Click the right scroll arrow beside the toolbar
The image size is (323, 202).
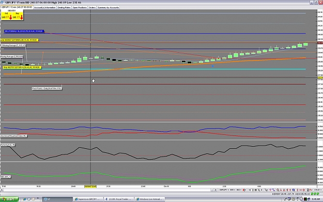click(216, 190)
